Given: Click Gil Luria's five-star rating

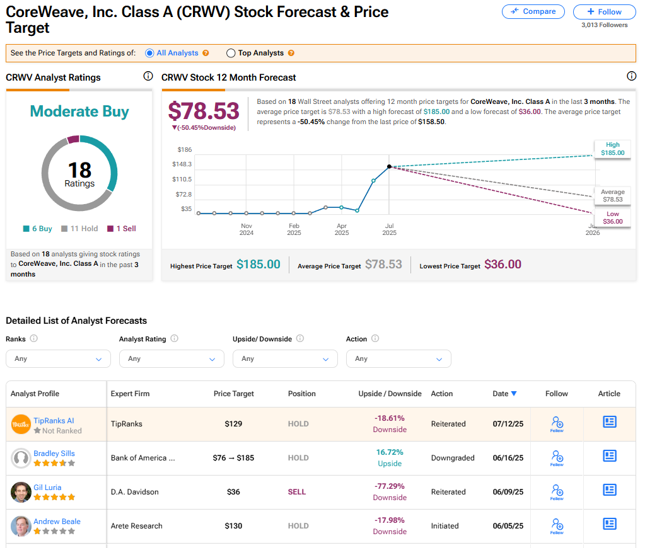Looking at the screenshot, I should pyautogui.click(x=54, y=497).
